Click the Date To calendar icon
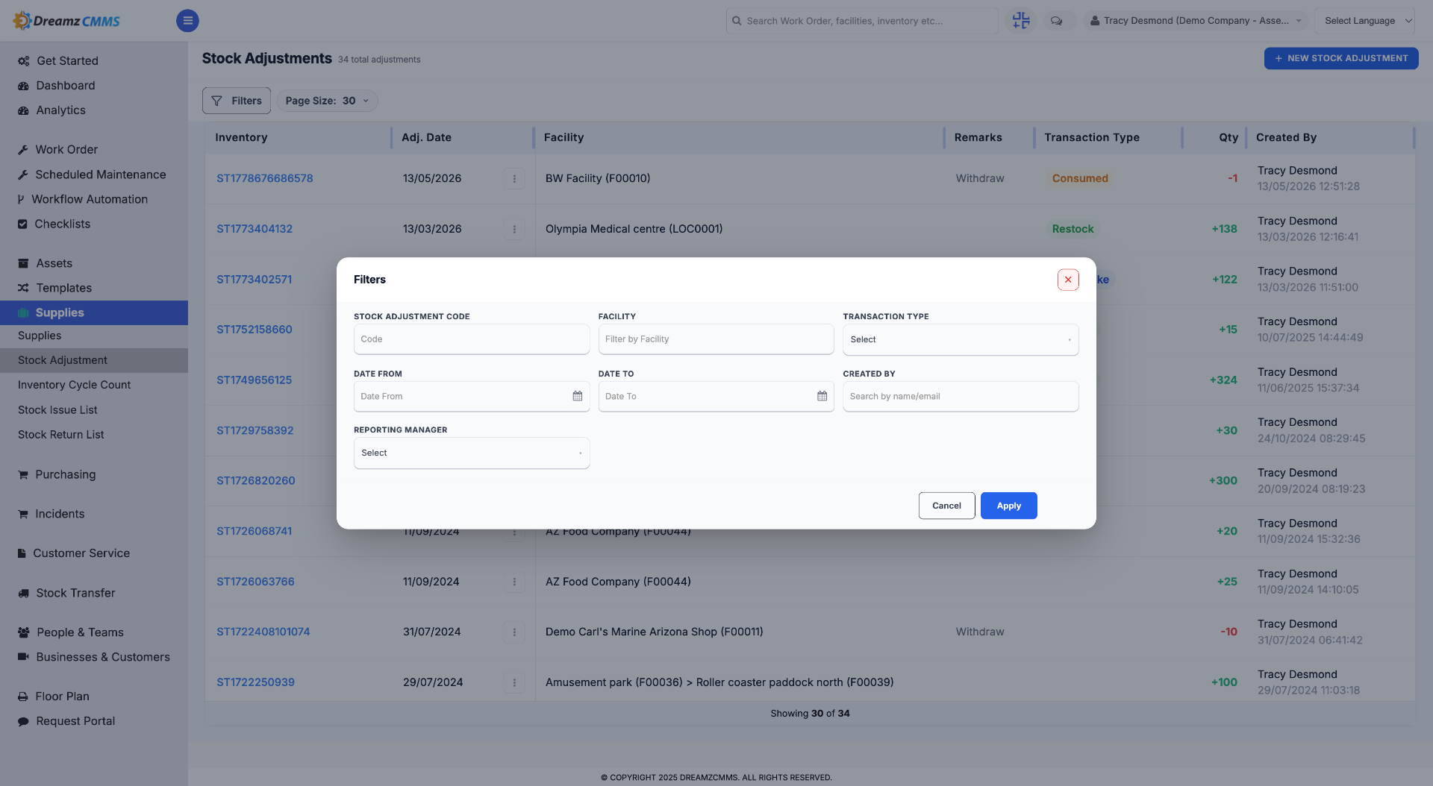The image size is (1433, 786). 822,396
